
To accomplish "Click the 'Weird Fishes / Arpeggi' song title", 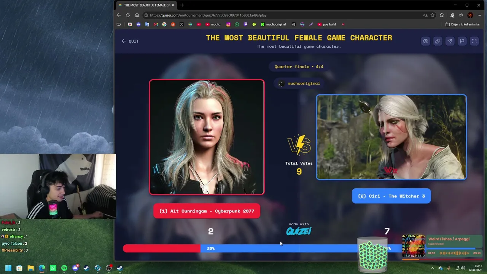I will (449, 239).
